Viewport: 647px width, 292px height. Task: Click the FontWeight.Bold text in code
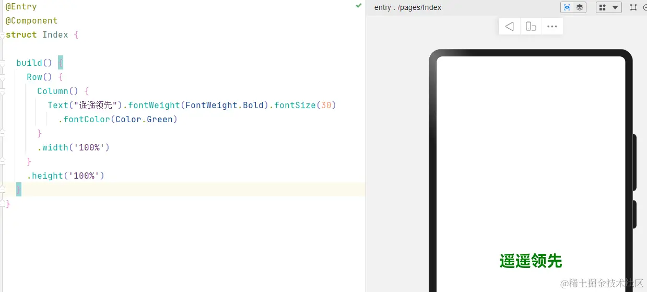(x=225, y=106)
